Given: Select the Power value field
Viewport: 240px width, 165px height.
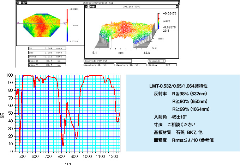Looking at the screenshot, I should (47, 56).
